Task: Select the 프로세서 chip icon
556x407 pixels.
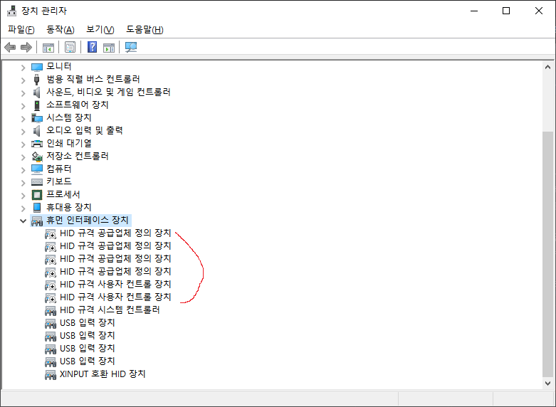Action: click(37, 195)
